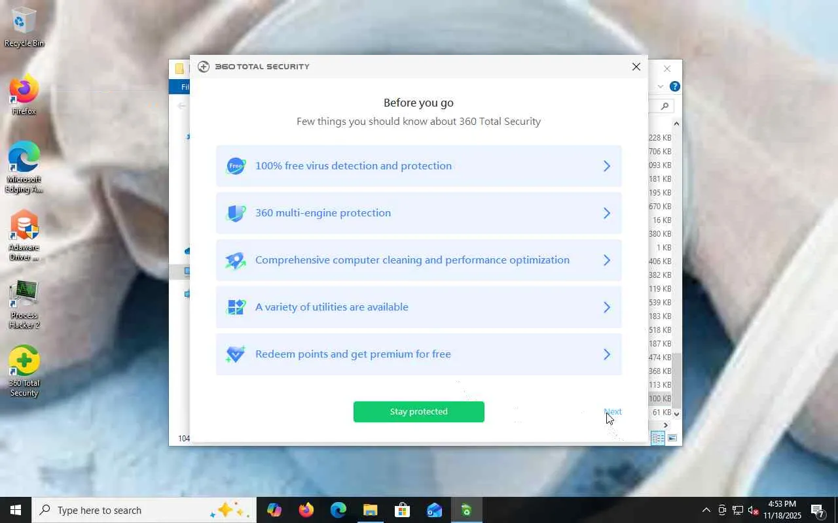Expand the File Explorer ribbon chevron
Viewport: 838px width, 523px height.
click(x=661, y=86)
